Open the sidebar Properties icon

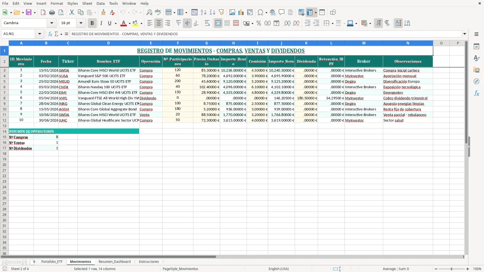click(x=476, y=47)
